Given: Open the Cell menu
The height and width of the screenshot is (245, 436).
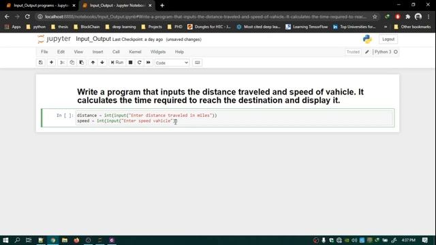Looking at the screenshot, I should tap(116, 52).
